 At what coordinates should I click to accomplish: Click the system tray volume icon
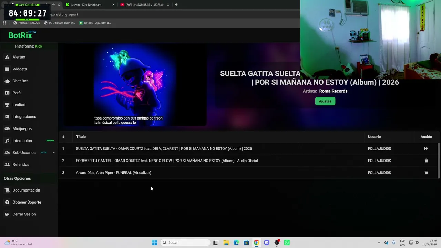pyautogui.click(x=417, y=242)
